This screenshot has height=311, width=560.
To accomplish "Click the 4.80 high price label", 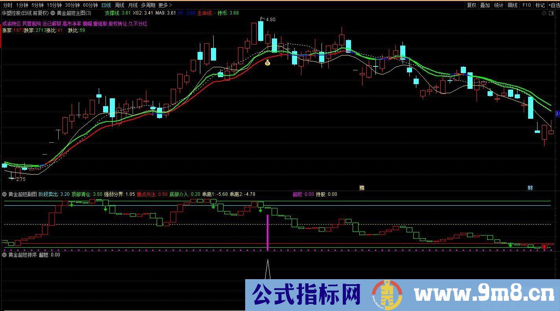I will tap(271, 20).
